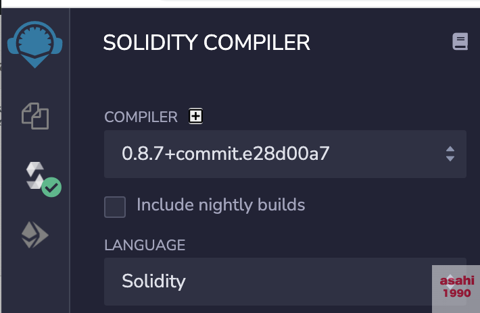Expand the 0.8.7+commit.e28d00a7 compiler version dropdown
The image size is (480, 313).
pos(285,154)
